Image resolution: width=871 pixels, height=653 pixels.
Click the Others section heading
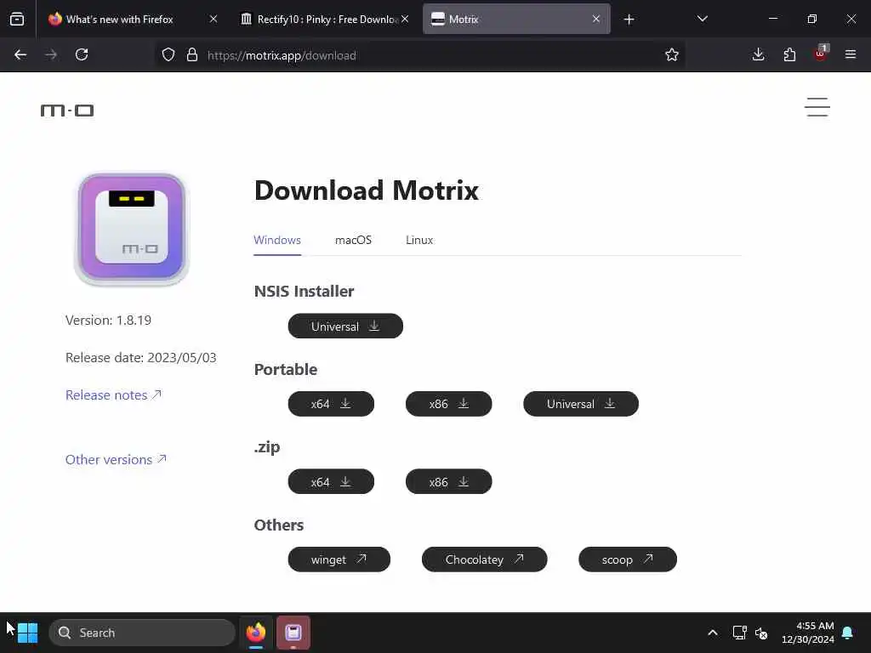coord(279,525)
